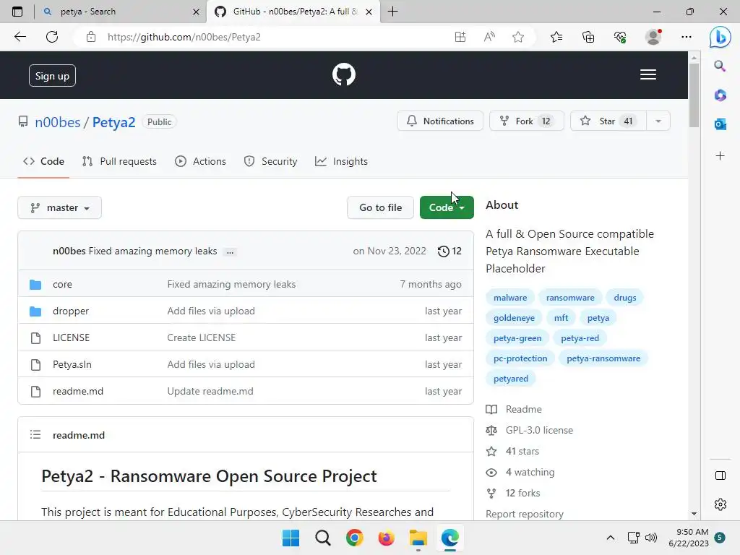Open Browser essentials heart icon
740x555 pixels.
pos(620,37)
